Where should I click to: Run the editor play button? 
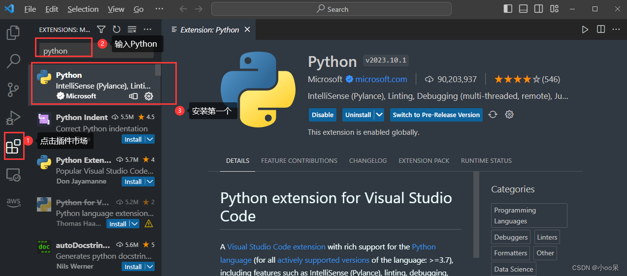[x=585, y=30]
